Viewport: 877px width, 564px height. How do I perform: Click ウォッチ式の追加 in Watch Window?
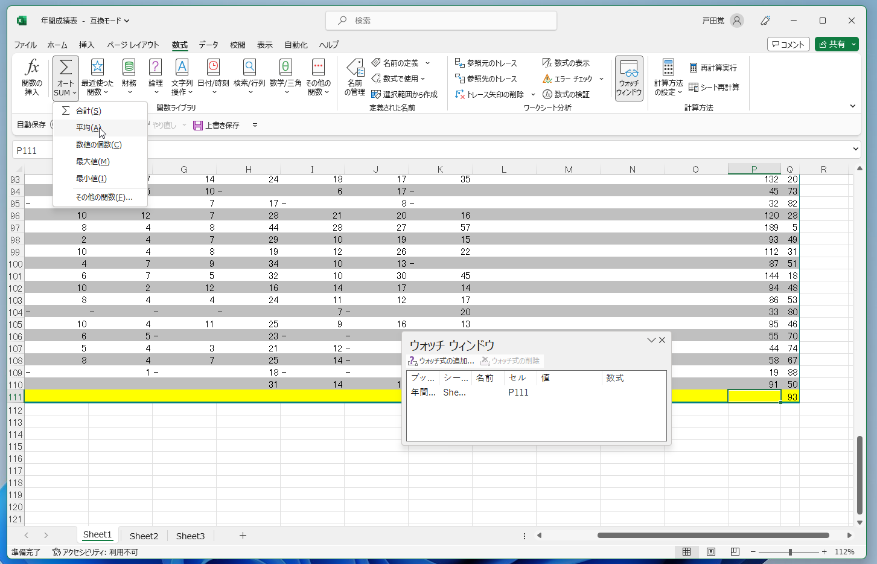click(441, 361)
